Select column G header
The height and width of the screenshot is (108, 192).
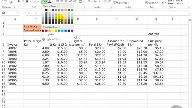click(x=137, y=19)
